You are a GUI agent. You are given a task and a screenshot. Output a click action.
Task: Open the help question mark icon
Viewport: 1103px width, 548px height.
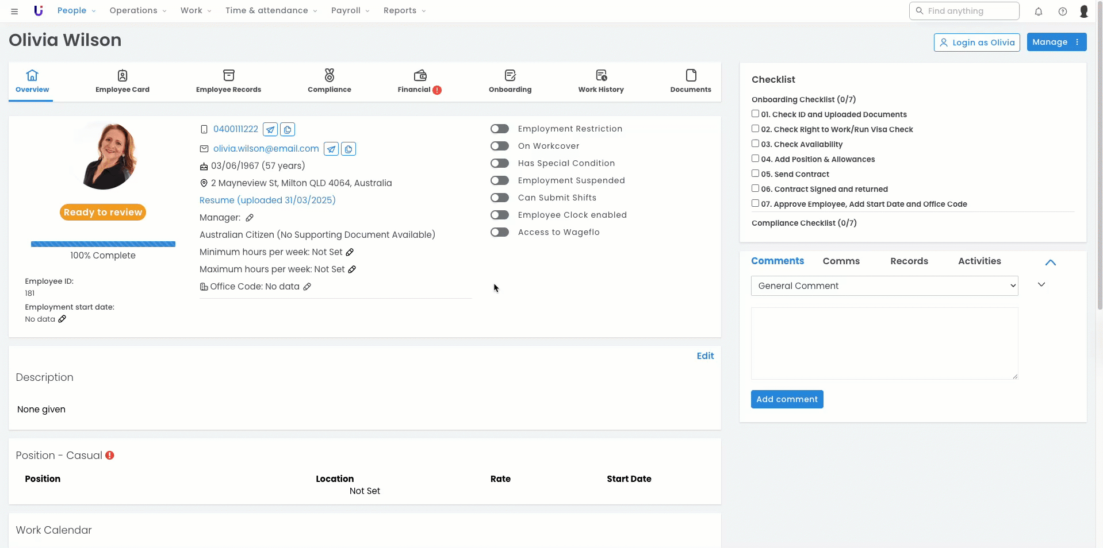point(1062,11)
